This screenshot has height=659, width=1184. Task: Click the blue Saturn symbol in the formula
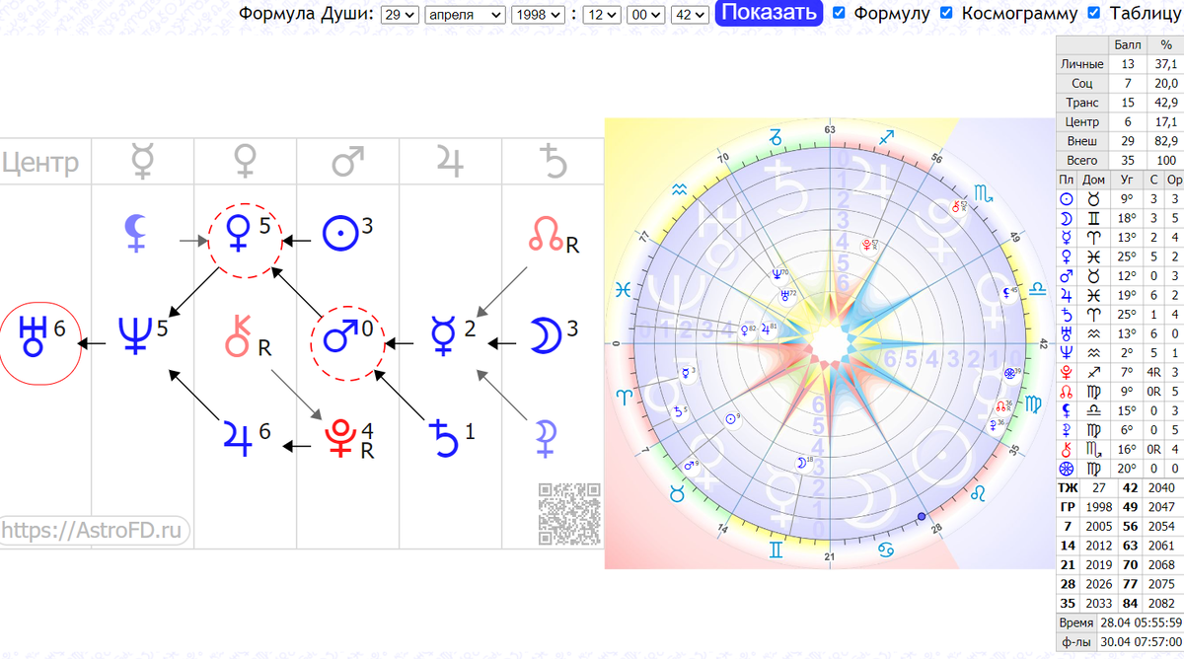coord(446,438)
